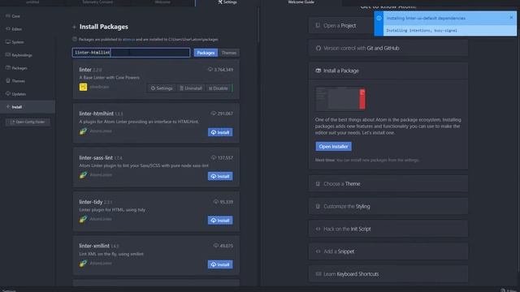Image resolution: width=520 pixels, height=292 pixels.
Task: Click the Git and GitHub octocat icon
Action: point(318,48)
